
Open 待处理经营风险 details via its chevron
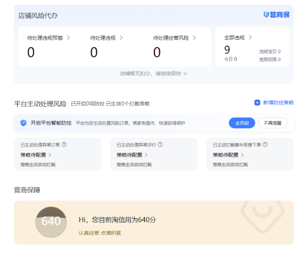(x=194, y=38)
